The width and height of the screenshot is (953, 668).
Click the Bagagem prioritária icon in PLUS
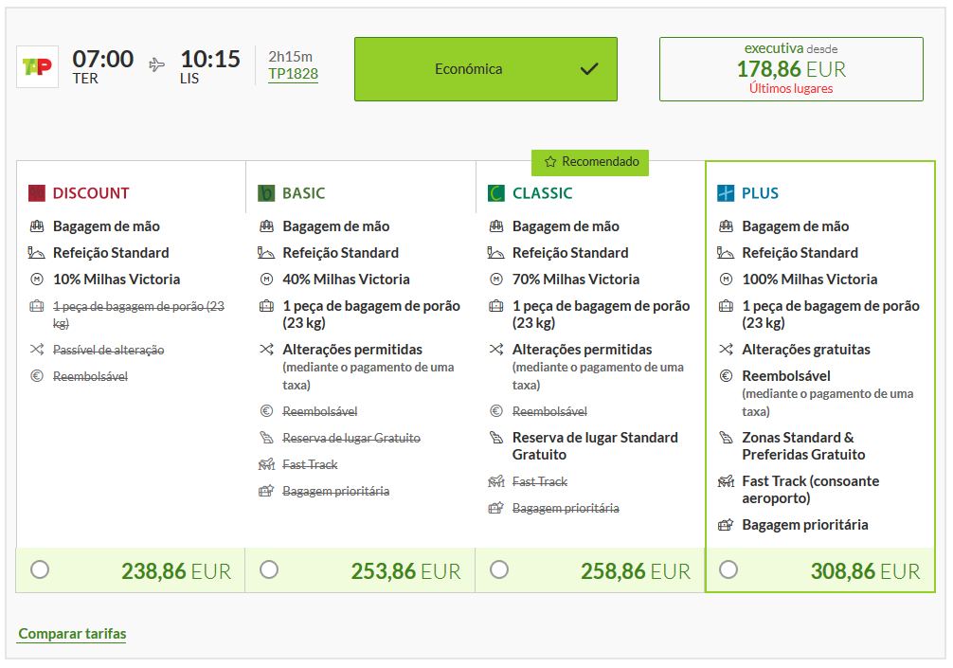point(726,525)
